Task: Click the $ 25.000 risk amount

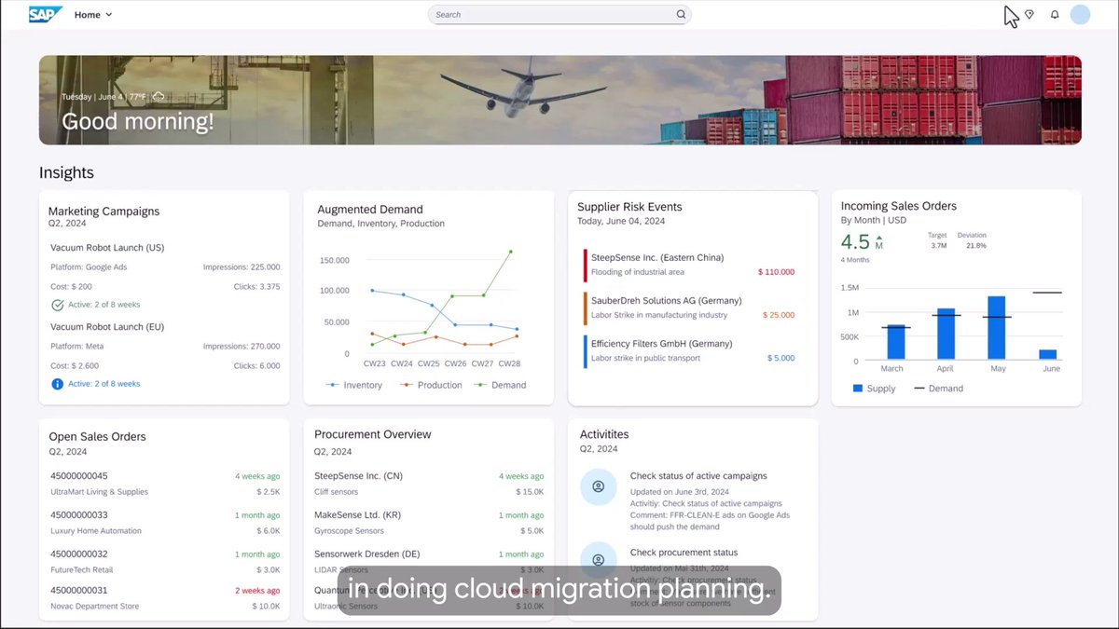Action: tap(779, 315)
